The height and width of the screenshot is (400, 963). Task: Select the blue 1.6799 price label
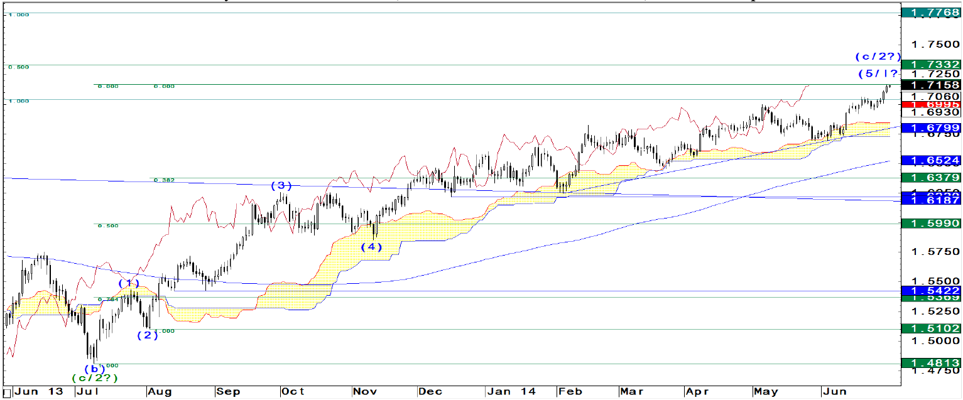pyautogui.click(x=930, y=128)
